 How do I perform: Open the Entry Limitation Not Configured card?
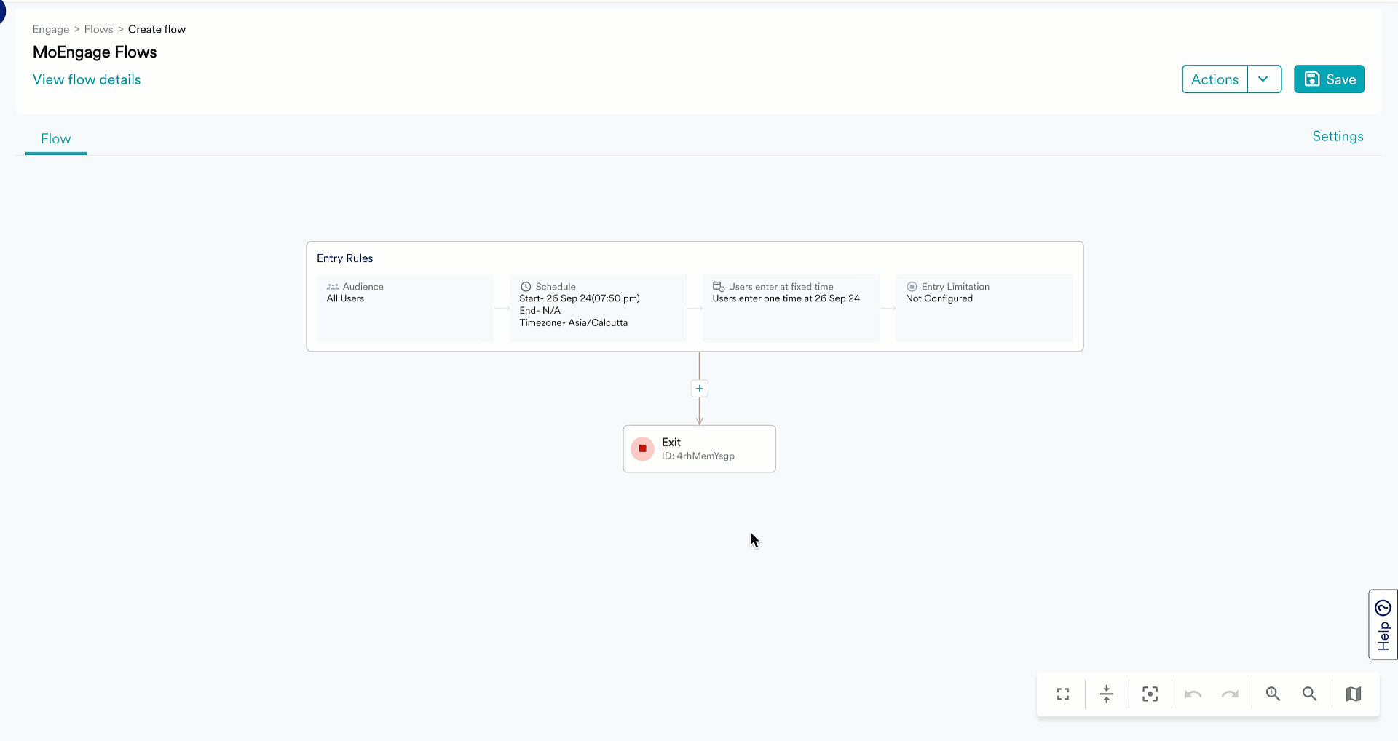pos(984,308)
